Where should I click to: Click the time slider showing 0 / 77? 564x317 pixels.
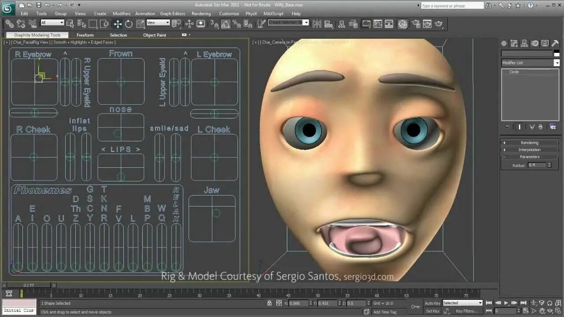pyautogui.click(x=29, y=285)
